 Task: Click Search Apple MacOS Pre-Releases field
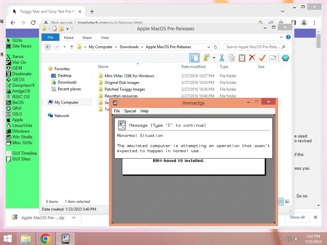pos(255,47)
